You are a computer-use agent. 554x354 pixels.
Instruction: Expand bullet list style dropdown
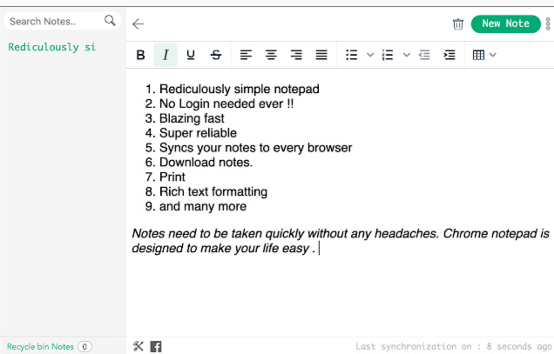coord(370,55)
